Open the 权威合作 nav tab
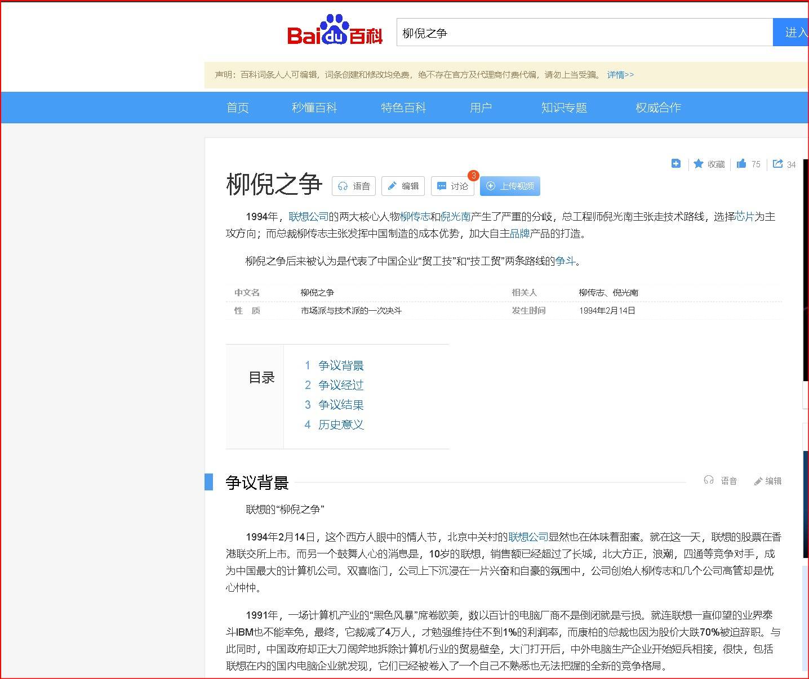The height and width of the screenshot is (679, 809). [658, 108]
